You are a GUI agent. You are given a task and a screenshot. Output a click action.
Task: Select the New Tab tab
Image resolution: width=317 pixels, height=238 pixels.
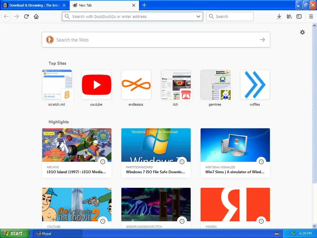pos(104,5)
